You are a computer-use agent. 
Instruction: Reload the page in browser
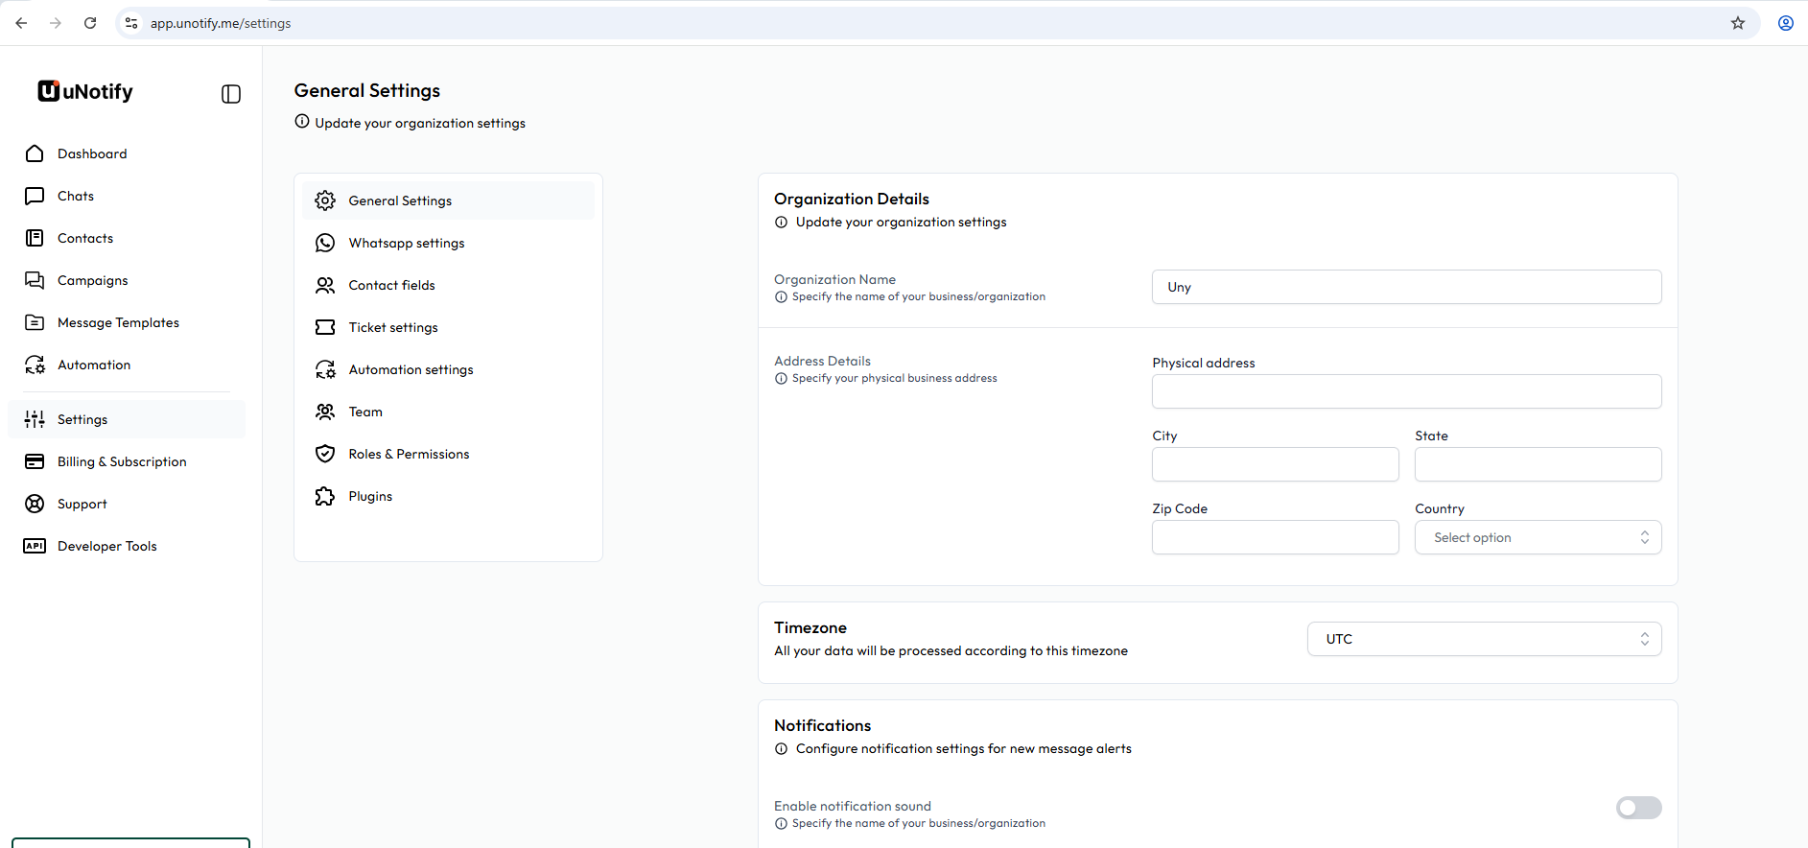[x=90, y=23]
